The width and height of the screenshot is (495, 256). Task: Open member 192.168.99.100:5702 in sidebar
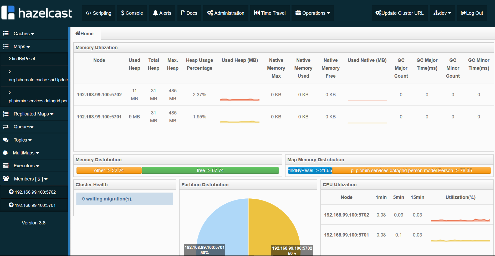tap(35, 192)
